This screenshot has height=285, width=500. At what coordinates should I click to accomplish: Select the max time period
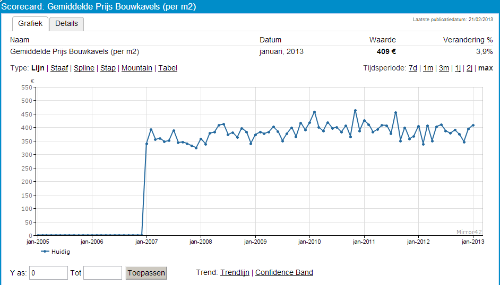[485, 68]
